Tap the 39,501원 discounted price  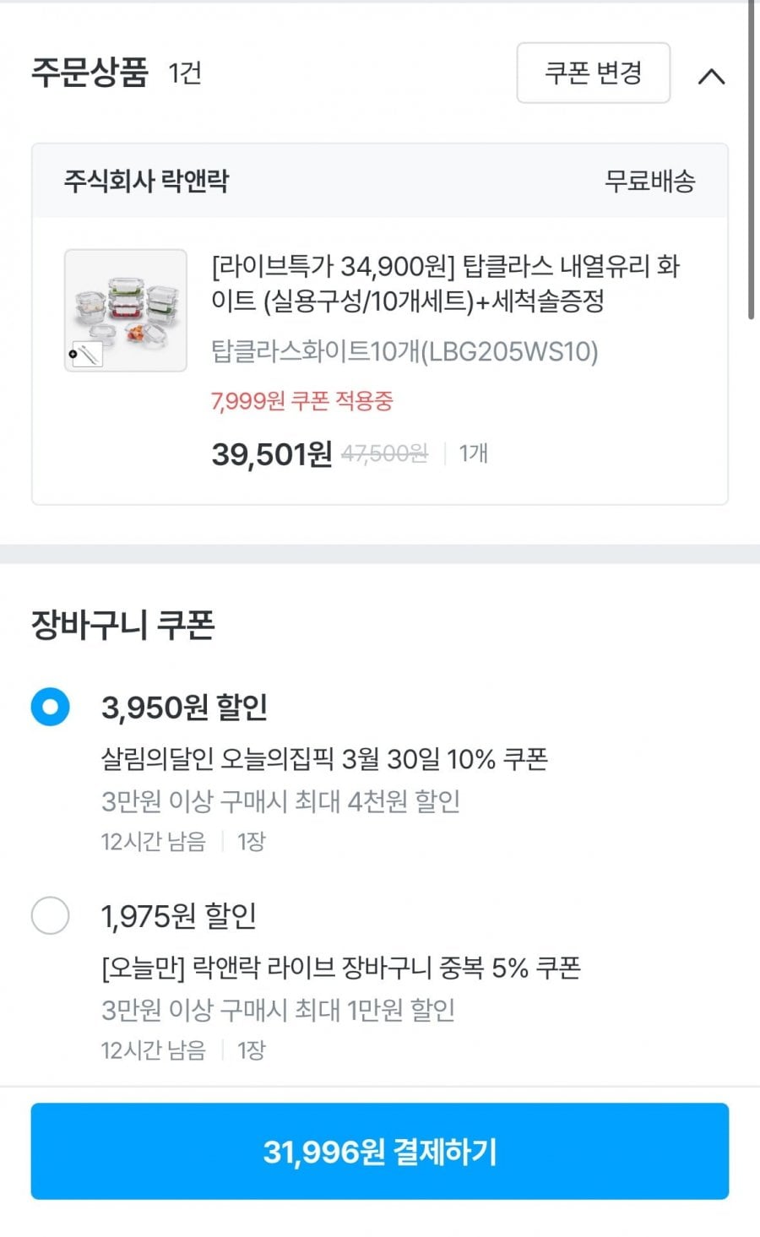point(271,454)
